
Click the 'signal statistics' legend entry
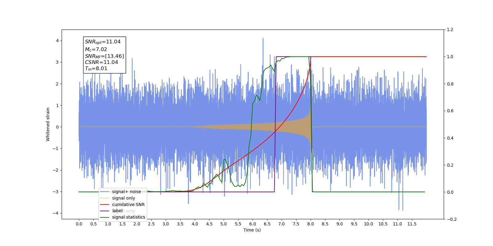(123, 217)
